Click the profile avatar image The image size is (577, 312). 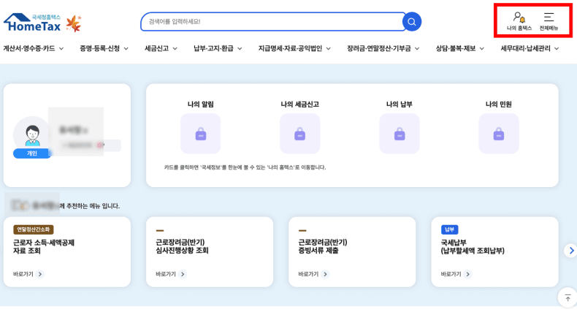click(x=32, y=135)
